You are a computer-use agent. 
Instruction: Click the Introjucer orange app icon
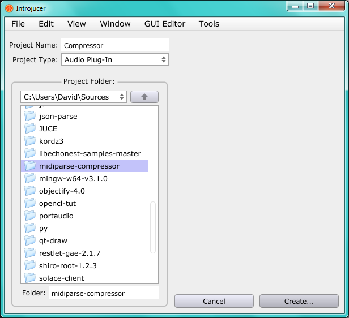point(9,8)
